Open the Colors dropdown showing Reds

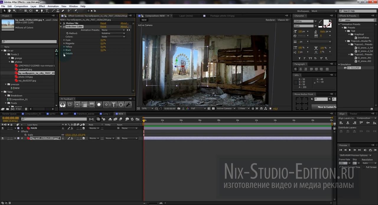click(113, 37)
